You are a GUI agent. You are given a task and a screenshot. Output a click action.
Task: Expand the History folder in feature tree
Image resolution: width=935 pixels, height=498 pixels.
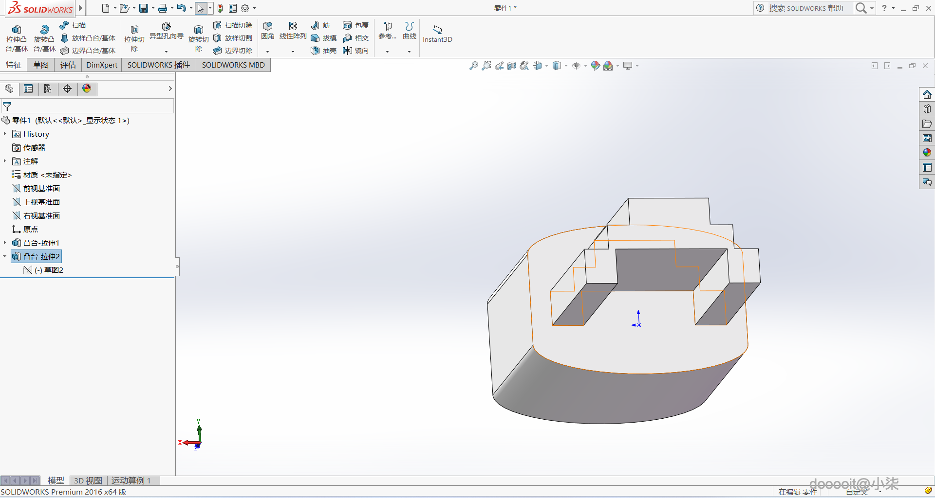point(5,134)
